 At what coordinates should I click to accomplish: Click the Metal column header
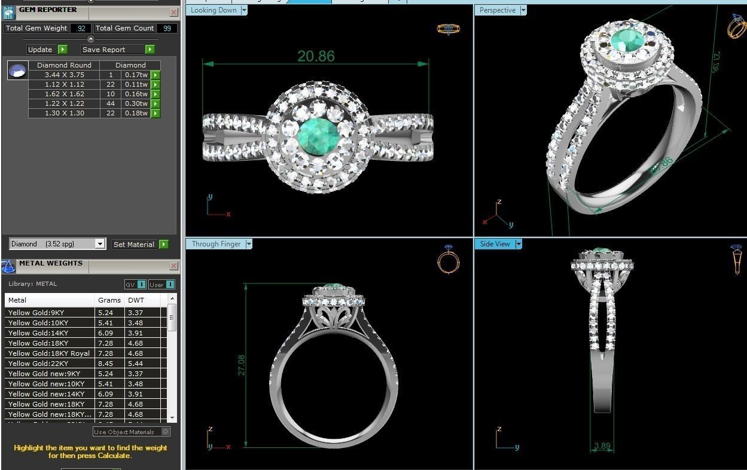coord(50,300)
